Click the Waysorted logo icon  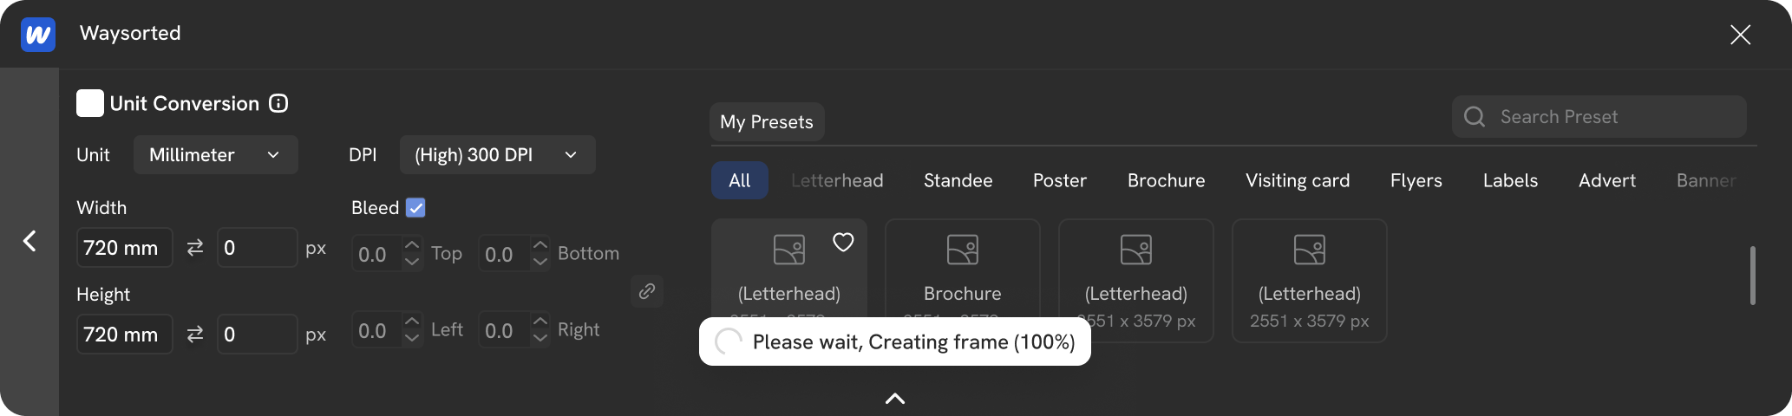click(x=38, y=35)
